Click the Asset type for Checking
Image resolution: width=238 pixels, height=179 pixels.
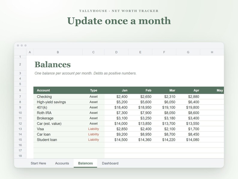(94, 97)
